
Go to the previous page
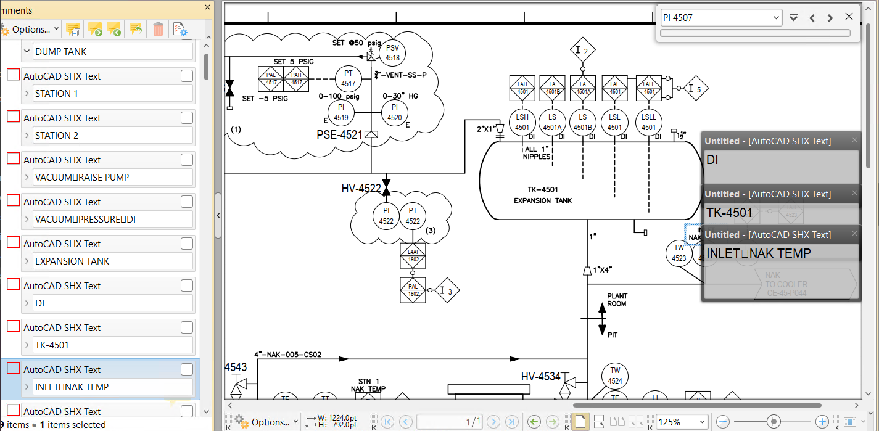[405, 422]
